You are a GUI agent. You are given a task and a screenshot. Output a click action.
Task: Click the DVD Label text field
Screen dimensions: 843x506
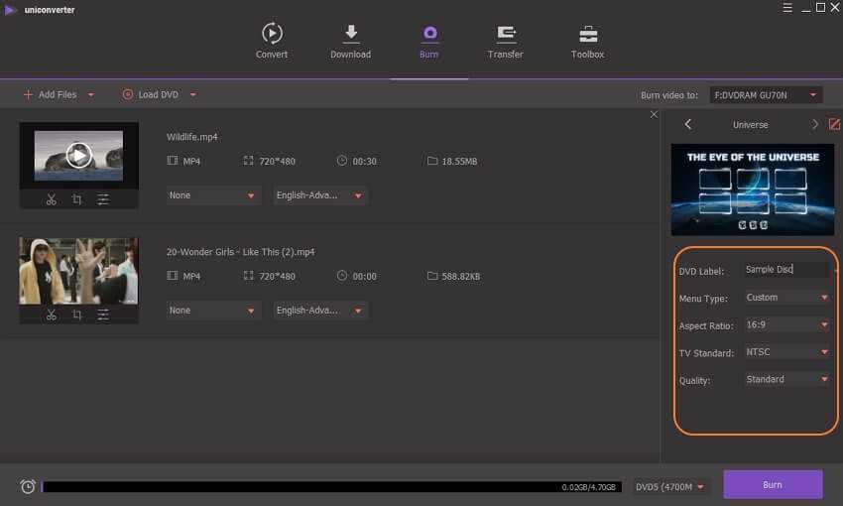pos(783,270)
